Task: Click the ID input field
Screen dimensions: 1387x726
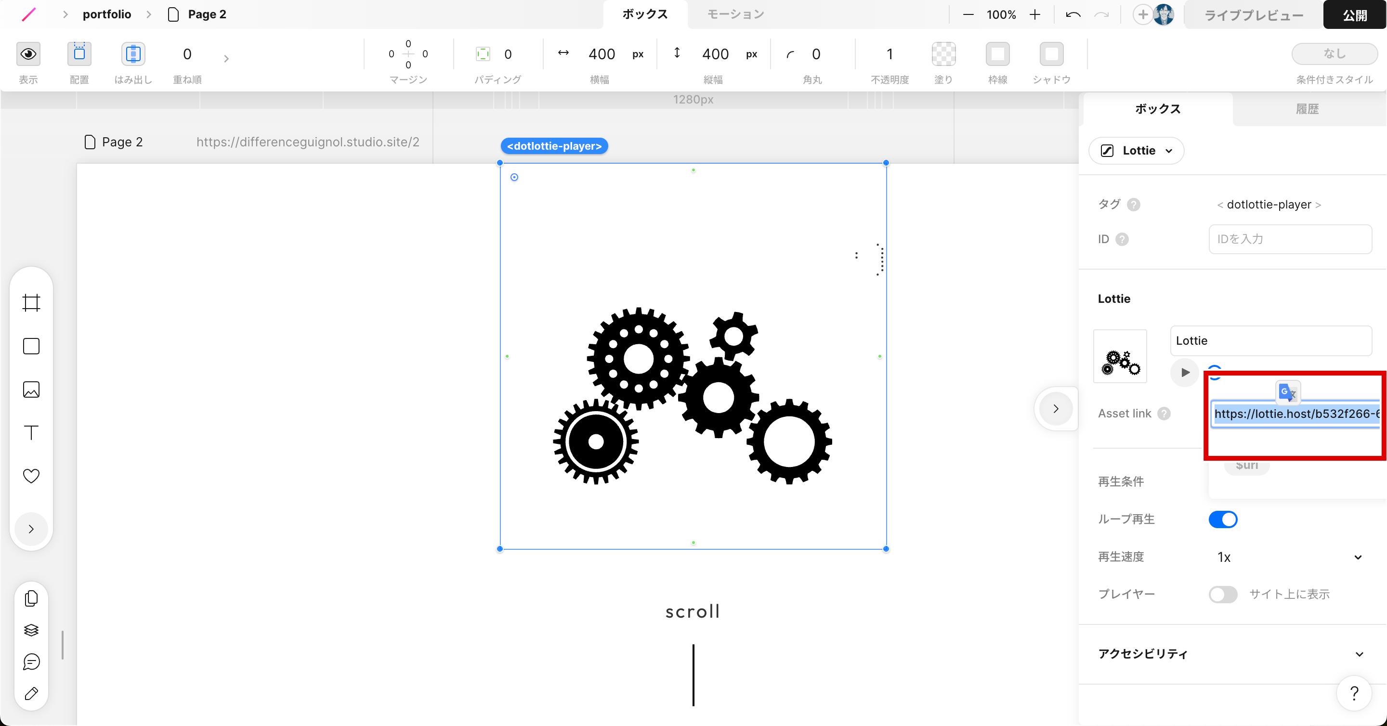Action: click(x=1290, y=239)
